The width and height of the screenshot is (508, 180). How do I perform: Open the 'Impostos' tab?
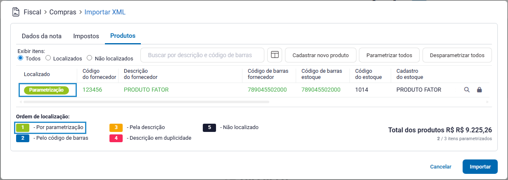point(86,36)
